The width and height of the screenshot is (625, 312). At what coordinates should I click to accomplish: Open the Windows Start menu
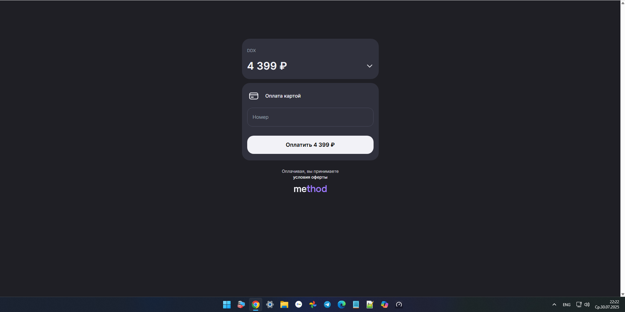[227, 305]
